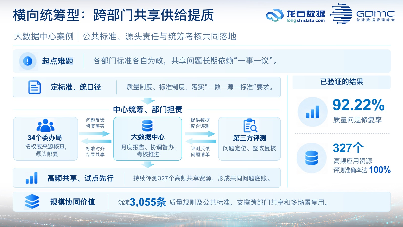
Task: Click the 92.22% figure
Action: (358, 105)
